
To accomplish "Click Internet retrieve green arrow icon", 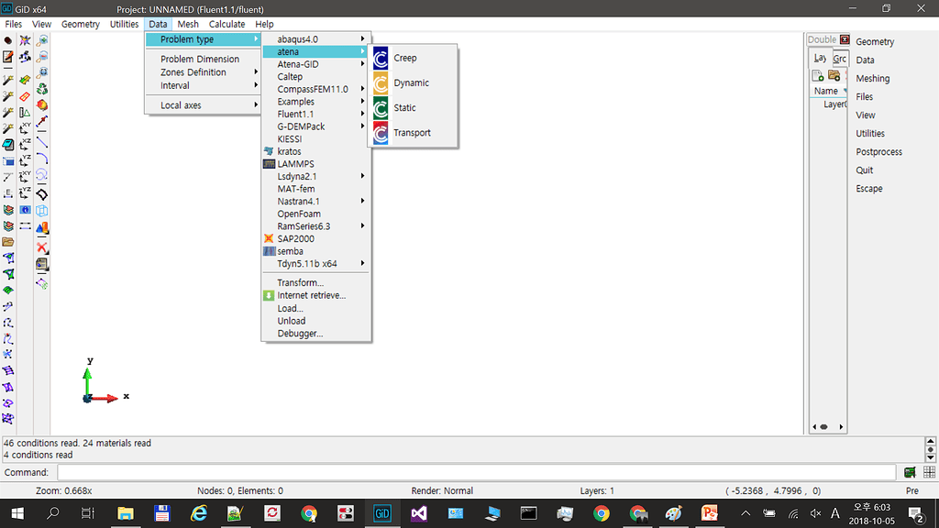I will [269, 295].
